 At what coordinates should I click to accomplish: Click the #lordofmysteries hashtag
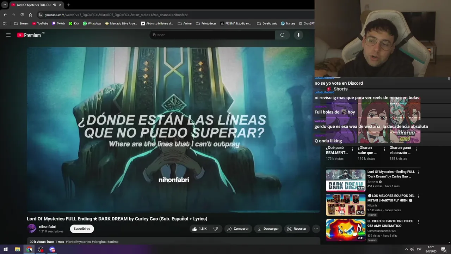pos(78,242)
